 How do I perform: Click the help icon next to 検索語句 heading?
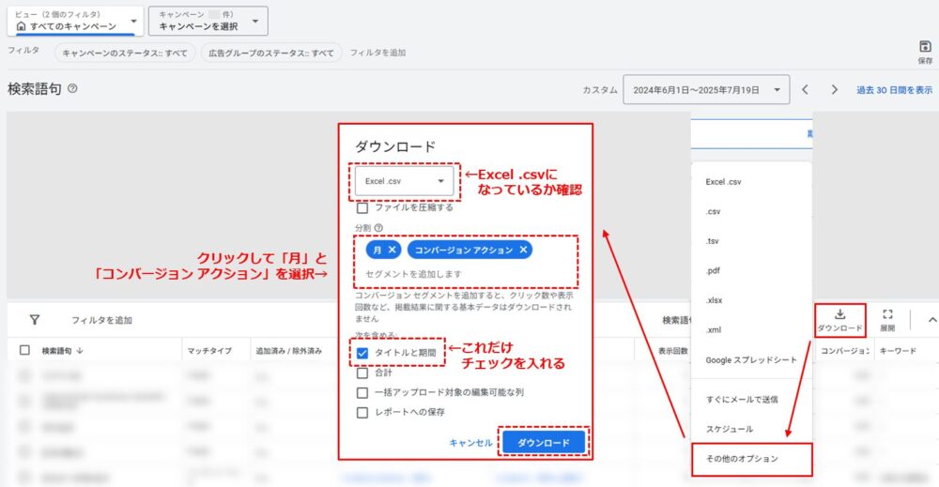pos(72,89)
